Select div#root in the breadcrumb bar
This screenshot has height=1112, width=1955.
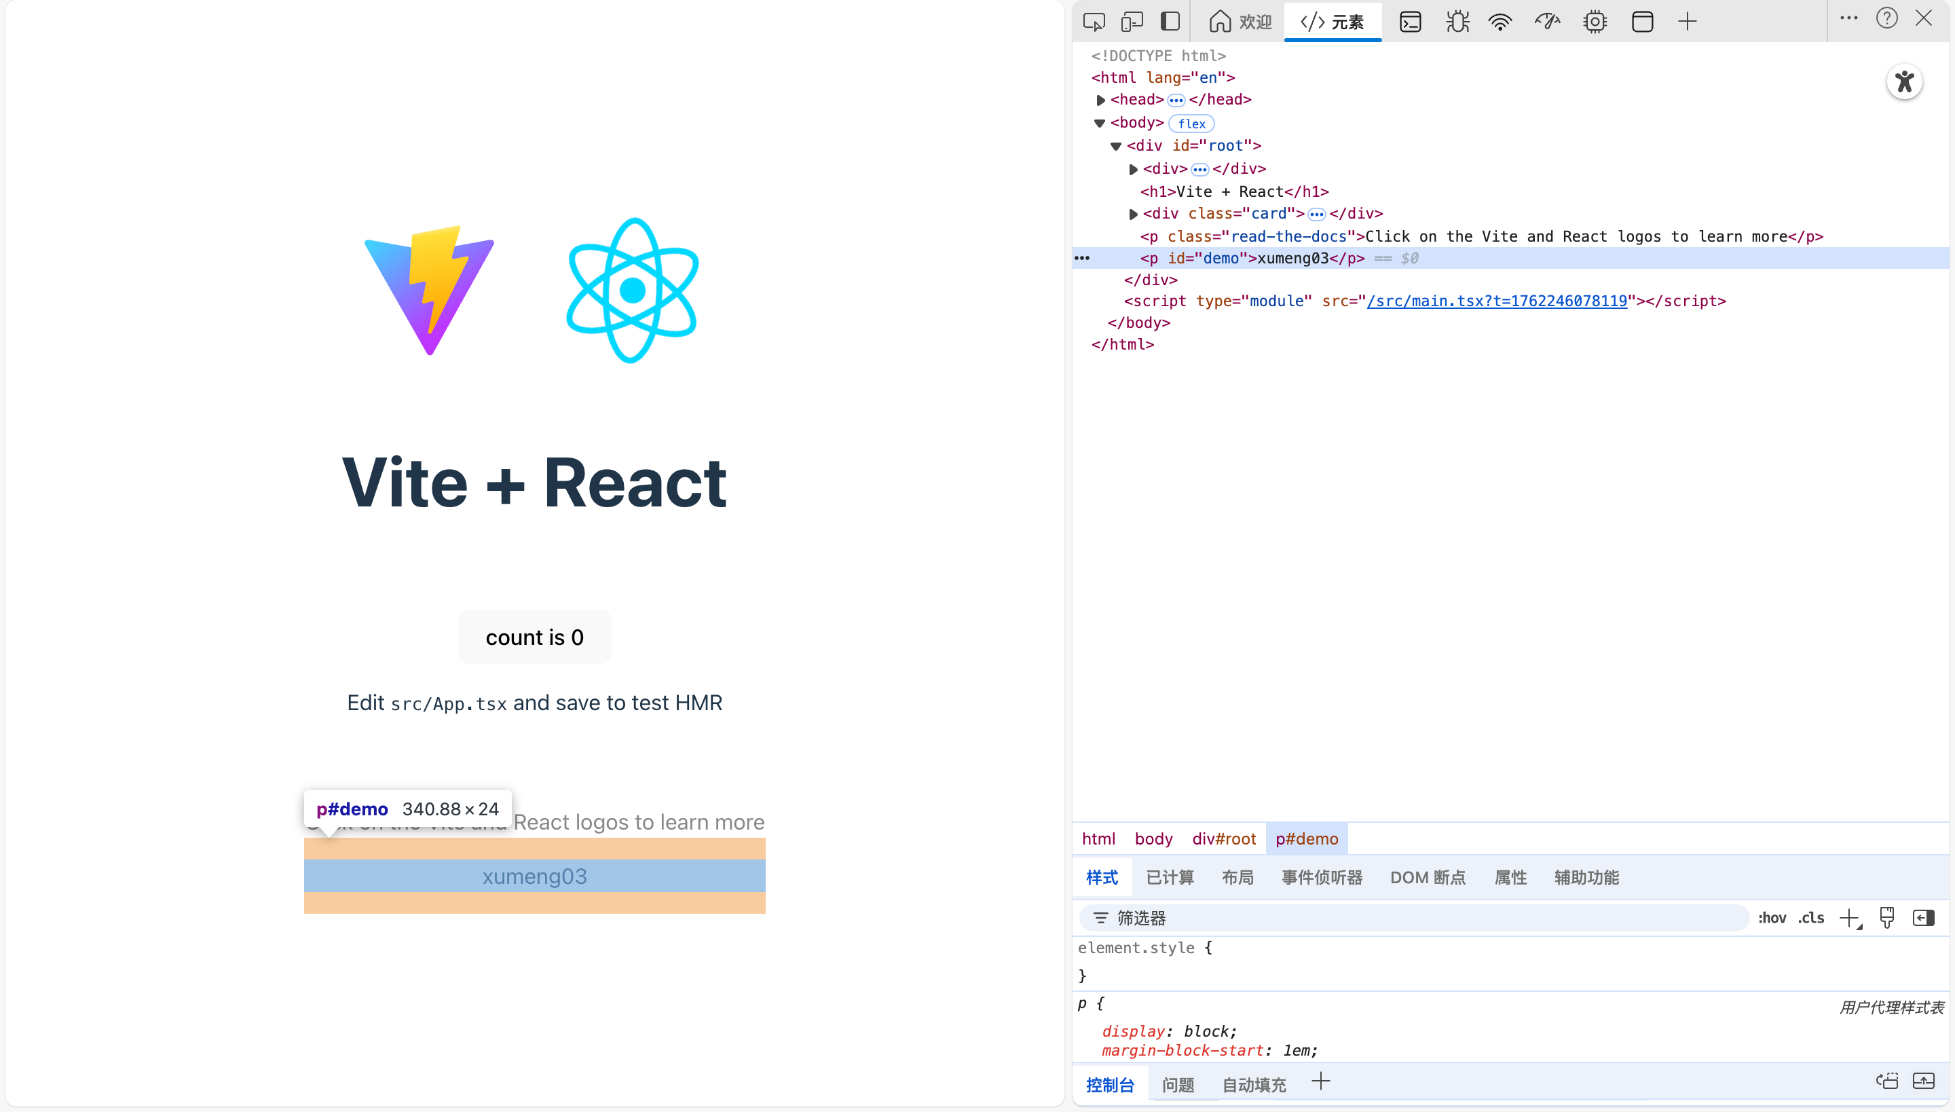pyautogui.click(x=1223, y=838)
